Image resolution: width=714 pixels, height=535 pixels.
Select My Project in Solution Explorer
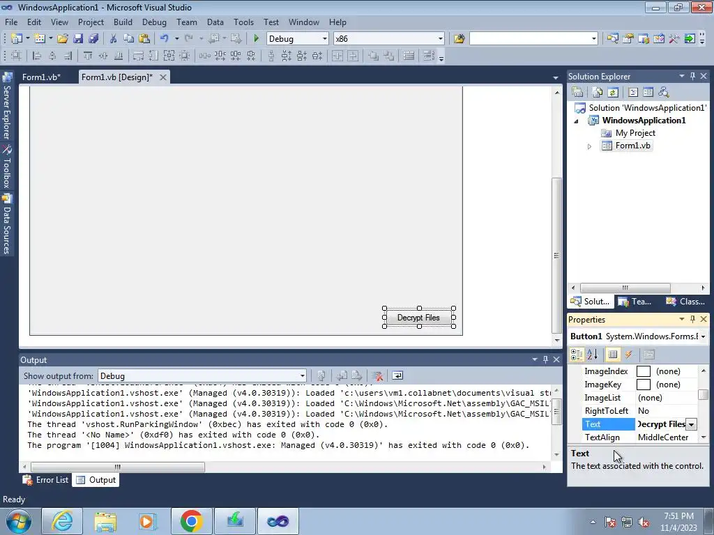635,133
